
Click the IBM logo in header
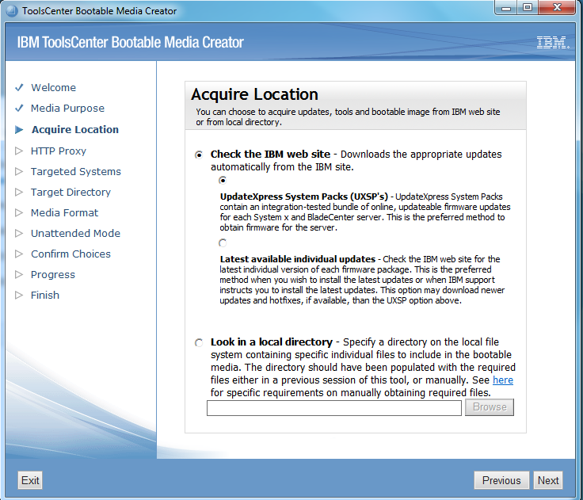[x=551, y=43]
